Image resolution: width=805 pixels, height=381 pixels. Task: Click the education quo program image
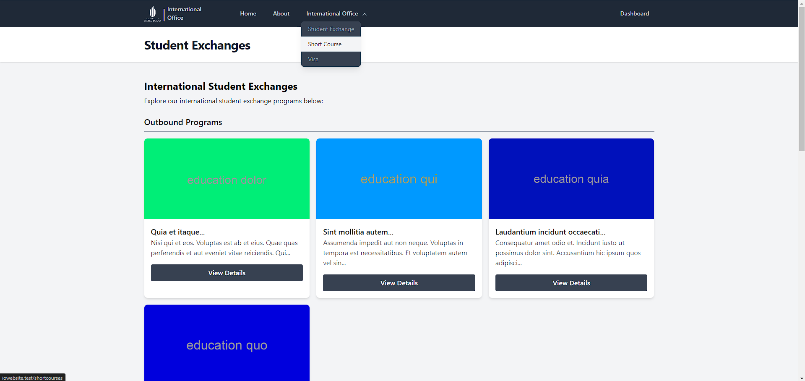pyautogui.click(x=227, y=344)
